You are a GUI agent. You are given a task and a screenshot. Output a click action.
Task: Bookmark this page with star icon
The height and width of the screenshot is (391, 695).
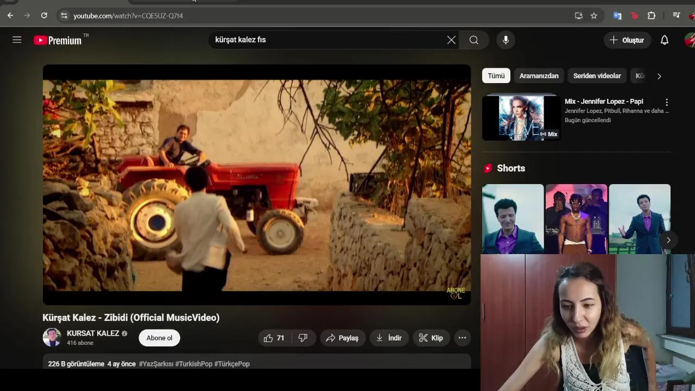tap(594, 16)
